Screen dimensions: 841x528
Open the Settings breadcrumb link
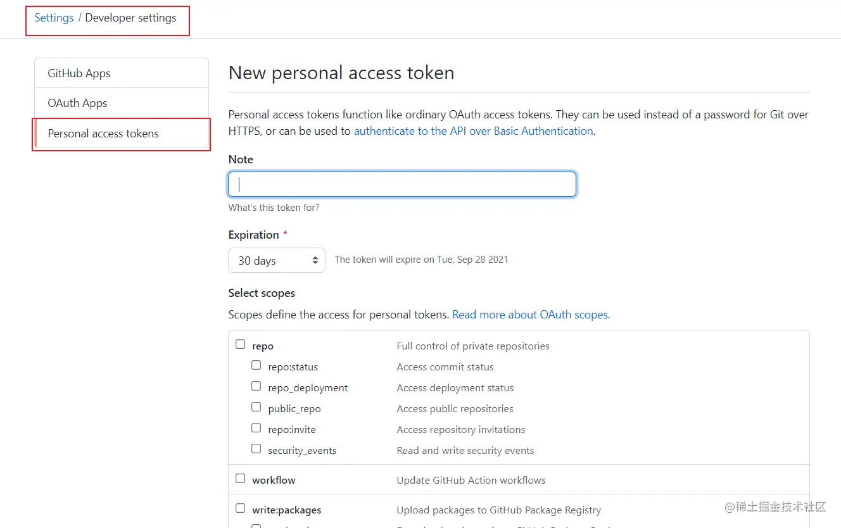pyautogui.click(x=54, y=18)
